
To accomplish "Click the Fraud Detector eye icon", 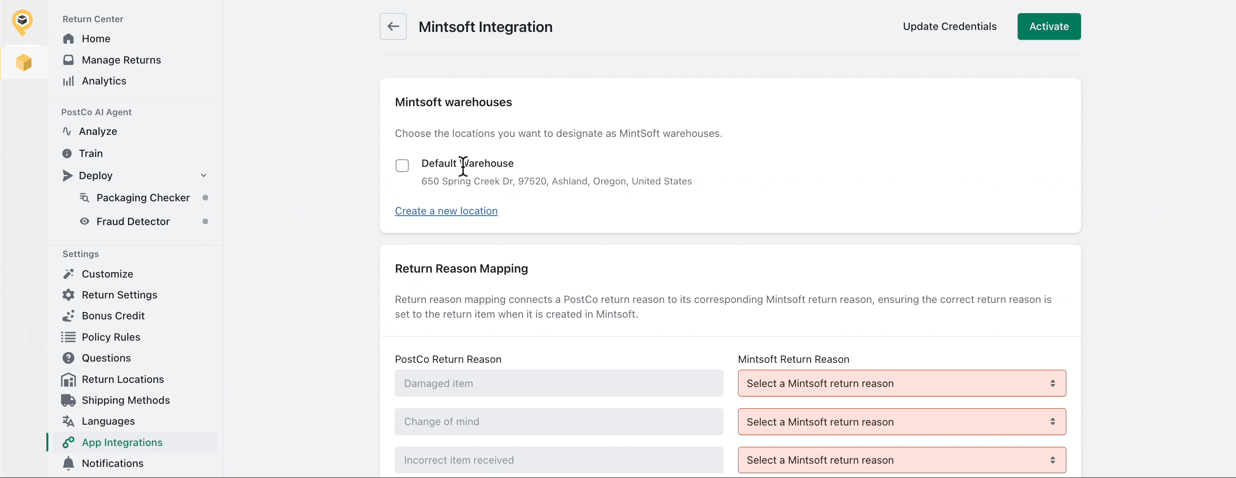I will (84, 221).
